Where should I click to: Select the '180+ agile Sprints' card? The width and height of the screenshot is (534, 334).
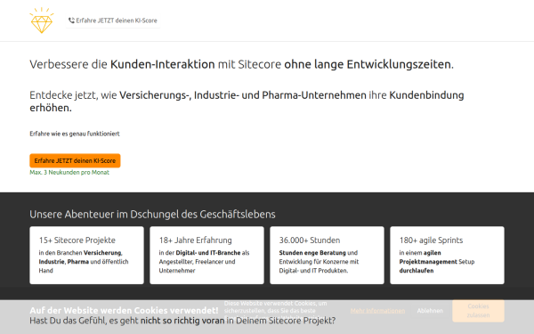point(447,256)
